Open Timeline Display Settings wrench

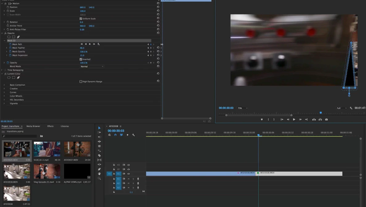(x=133, y=135)
